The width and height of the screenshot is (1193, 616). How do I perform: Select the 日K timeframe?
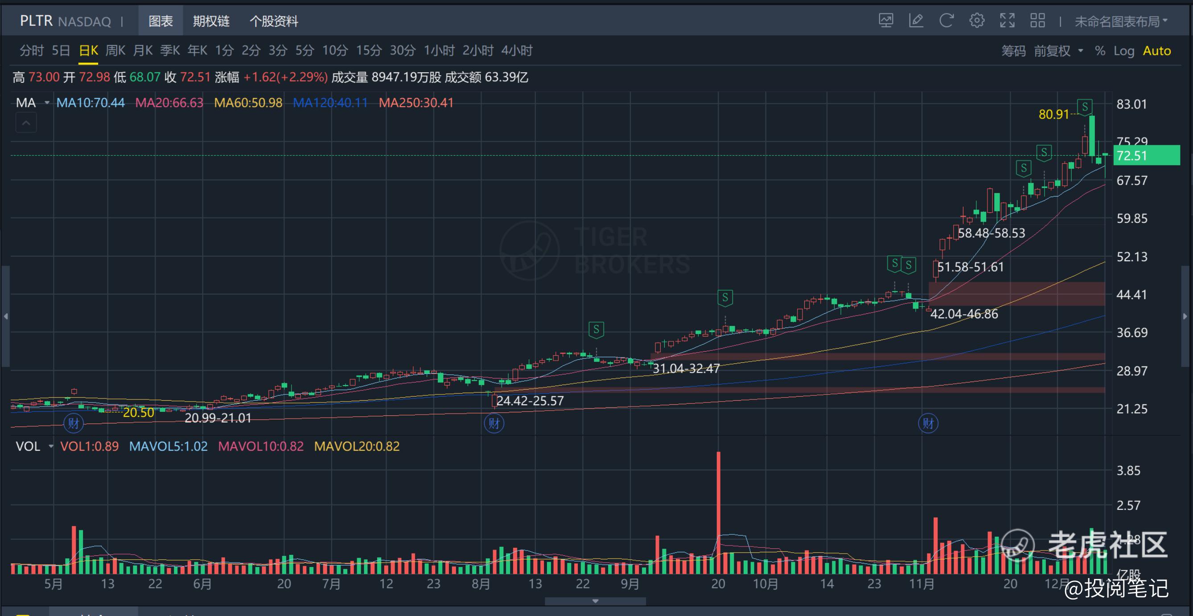pyautogui.click(x=88, y=50)
